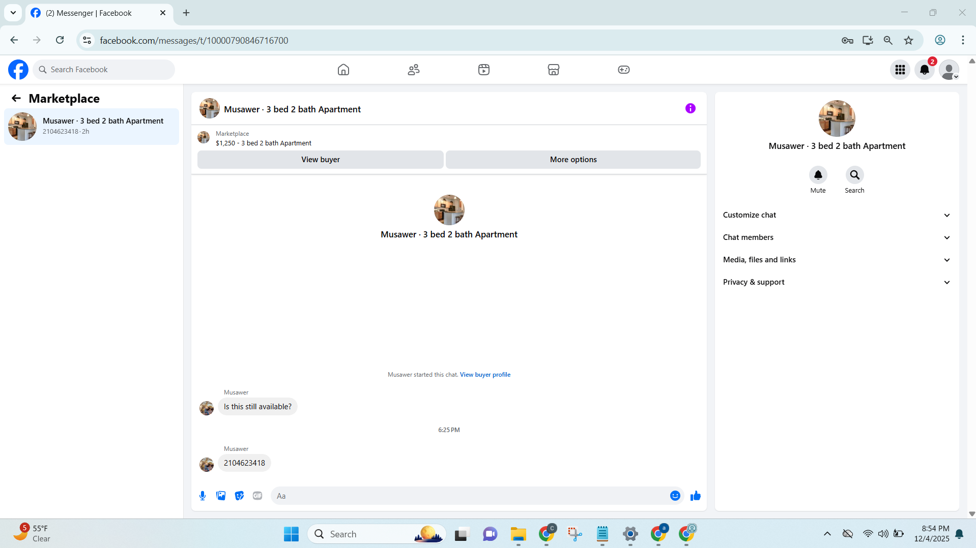Open the browser zoom magnifier icon
The height and width of the screenshot is (548, 976).
pyautogui.click(x=888, y=40)
